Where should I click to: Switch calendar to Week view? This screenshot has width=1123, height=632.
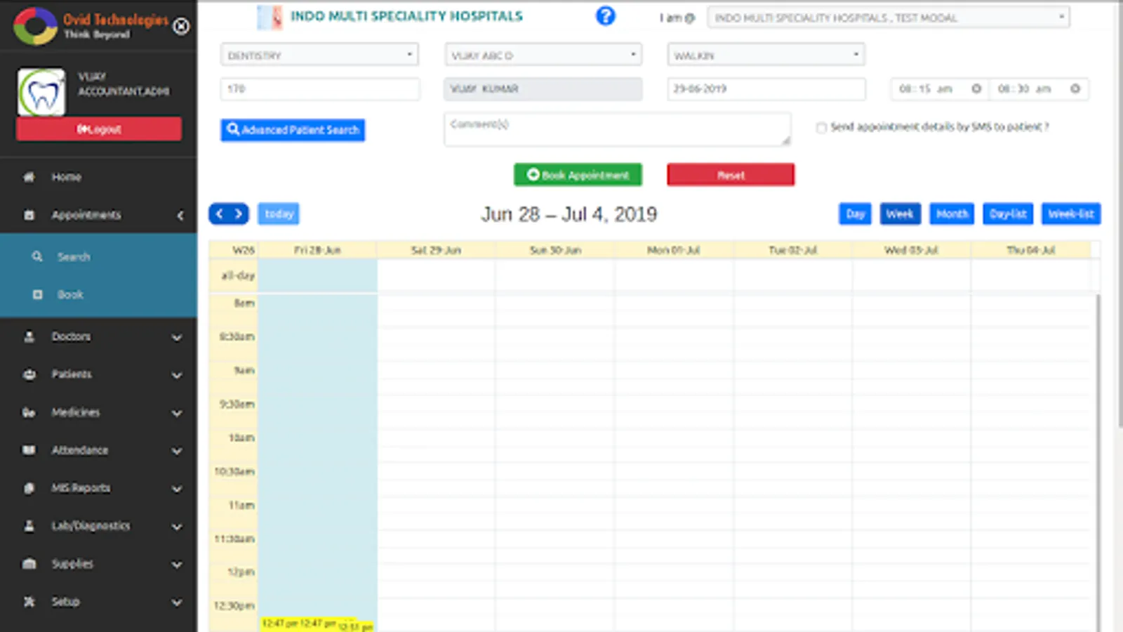pos(900,214)
